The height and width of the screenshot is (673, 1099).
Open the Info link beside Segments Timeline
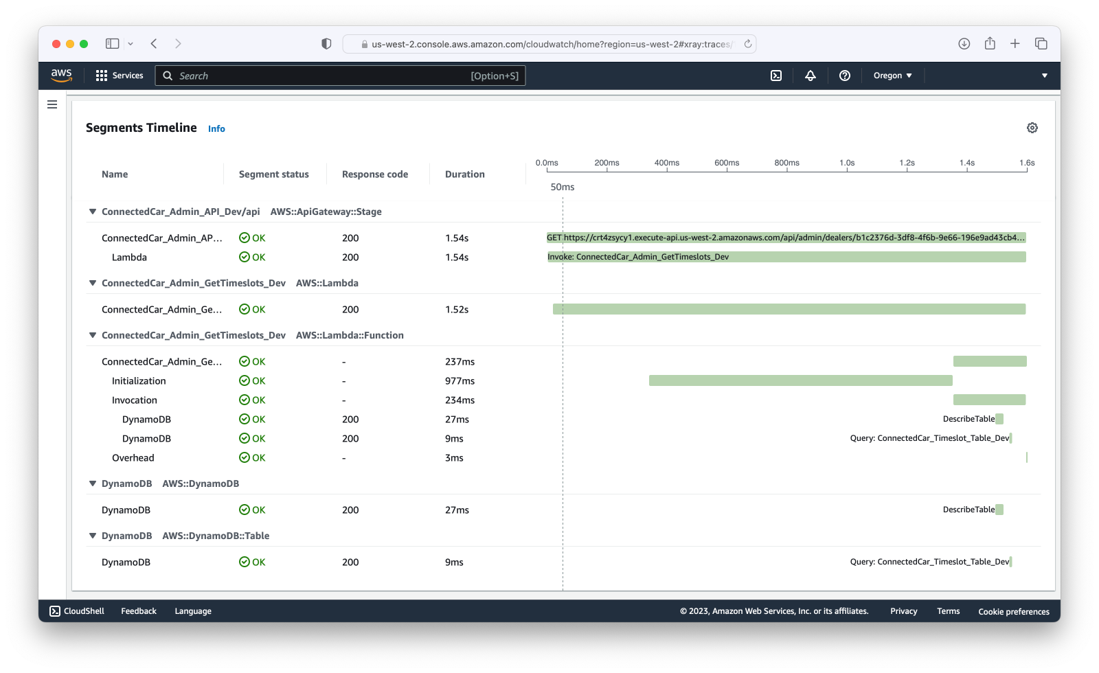pos(216,128)
